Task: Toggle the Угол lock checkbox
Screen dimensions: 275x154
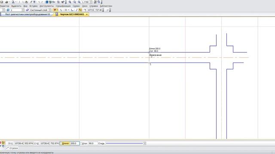Action: (x=81, y=143)
